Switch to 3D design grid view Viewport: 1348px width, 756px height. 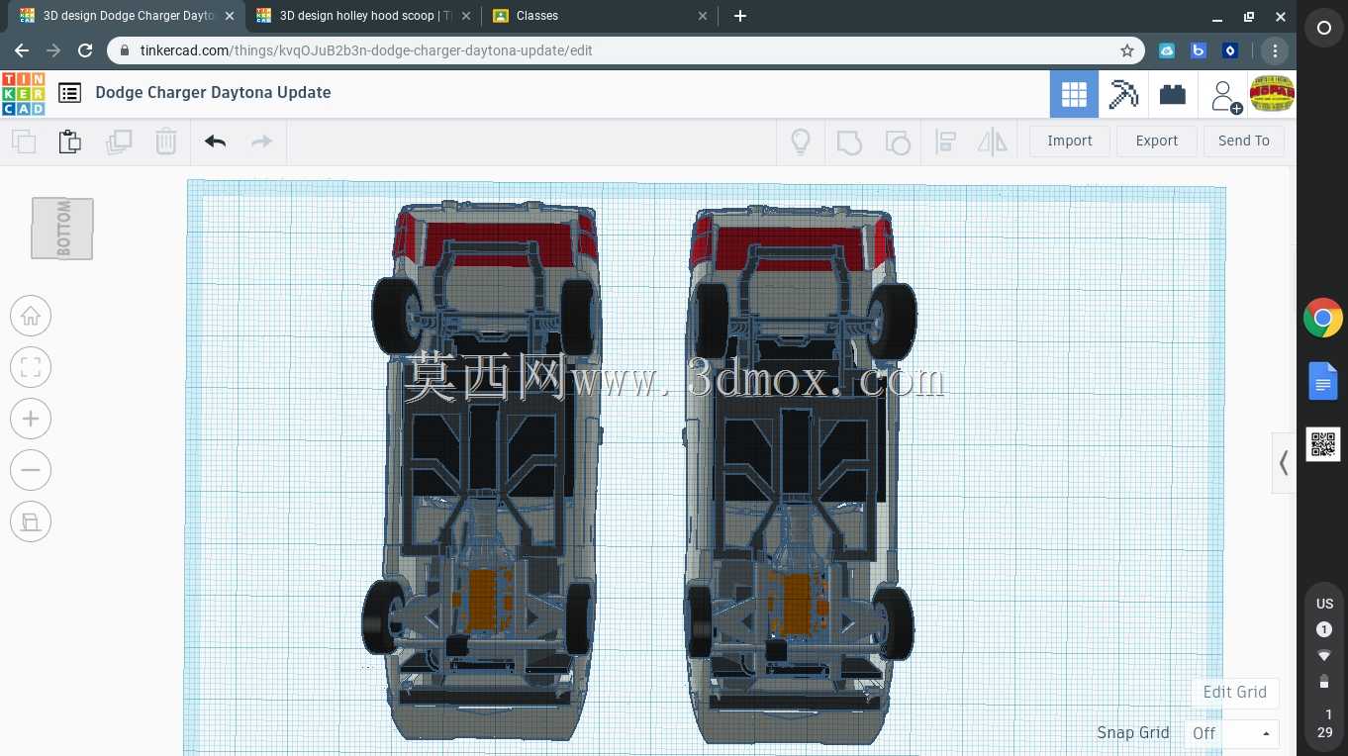tap(1074, 94)
